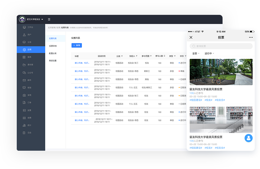Click the blue floating profile avatar button
260x169 pixels.
point(248,138)
